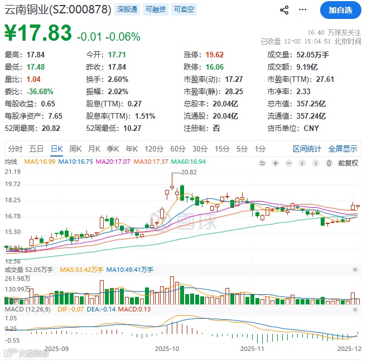Click the MA20:17.07 indicator label
367x361 pixels.
[x=113, y=162]
